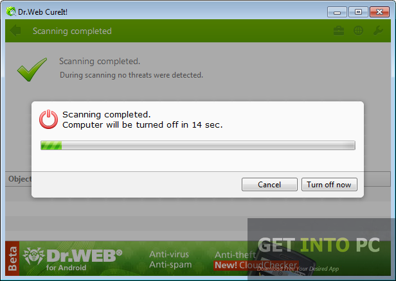396x281 pixels.
Task: Close the Dr.Web CureIt! window
Action: (x=379, y=12)
